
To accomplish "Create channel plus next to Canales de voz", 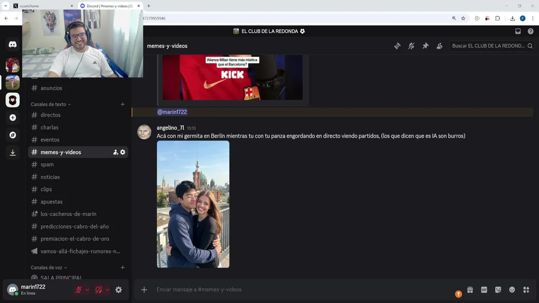I will point(123,268).
